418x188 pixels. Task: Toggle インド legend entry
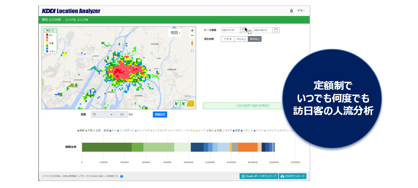tap(201, 130)
